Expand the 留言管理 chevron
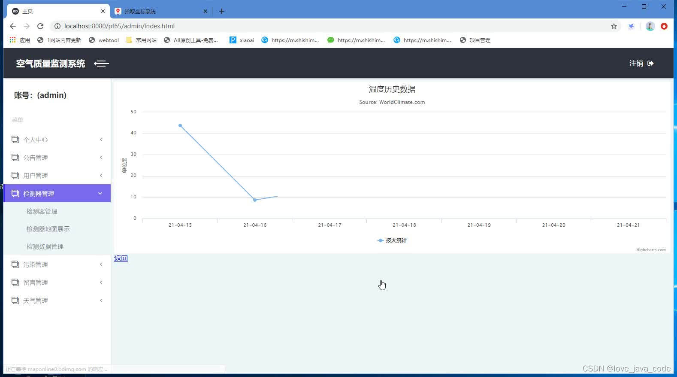 click(101, 282)
